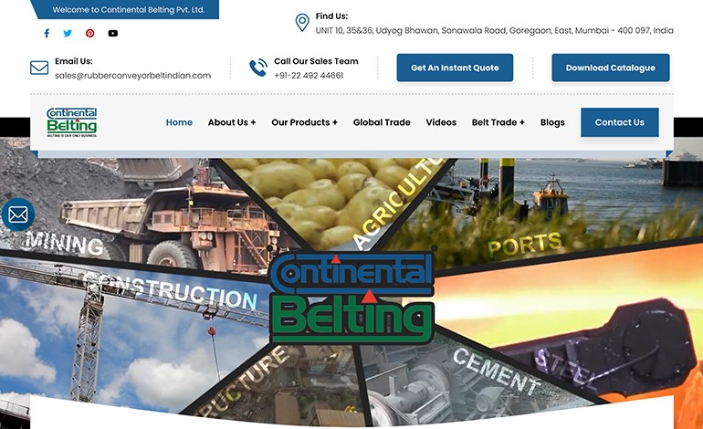Click Get An Instant Quote button
The image size is (703, 429).
[455, 68]
